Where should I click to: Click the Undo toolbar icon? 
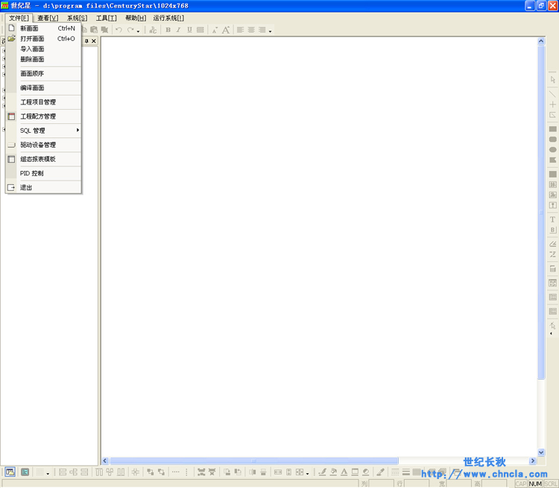119,30
